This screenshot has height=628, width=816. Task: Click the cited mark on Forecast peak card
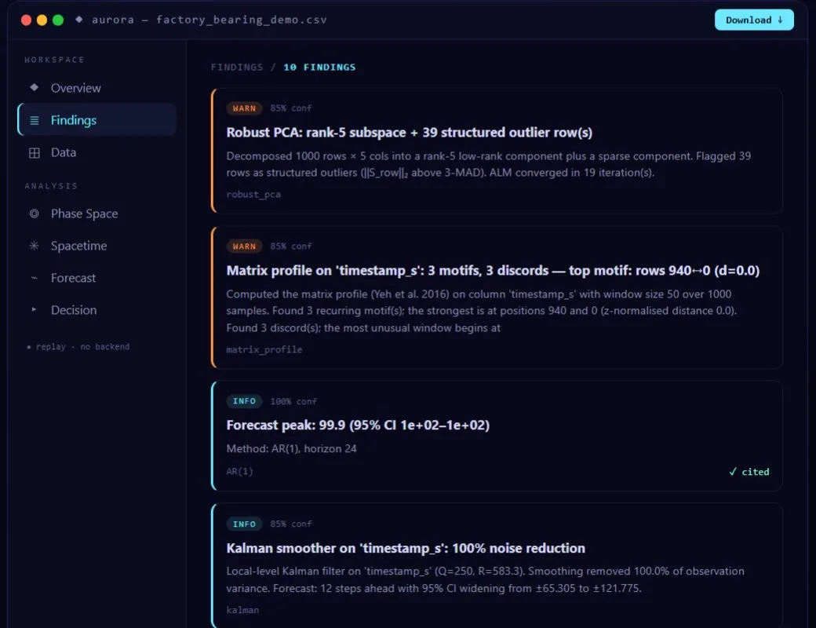(x=749, y=472)
